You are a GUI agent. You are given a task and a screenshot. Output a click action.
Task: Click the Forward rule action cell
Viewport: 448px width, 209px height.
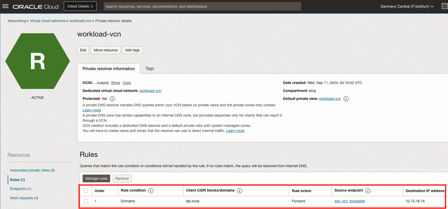click(x=298, y=201)
